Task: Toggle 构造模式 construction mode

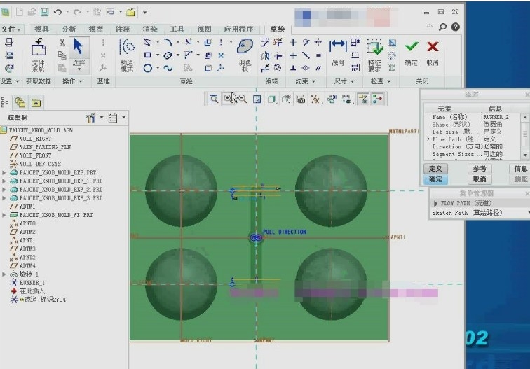Action: [127, 56]
